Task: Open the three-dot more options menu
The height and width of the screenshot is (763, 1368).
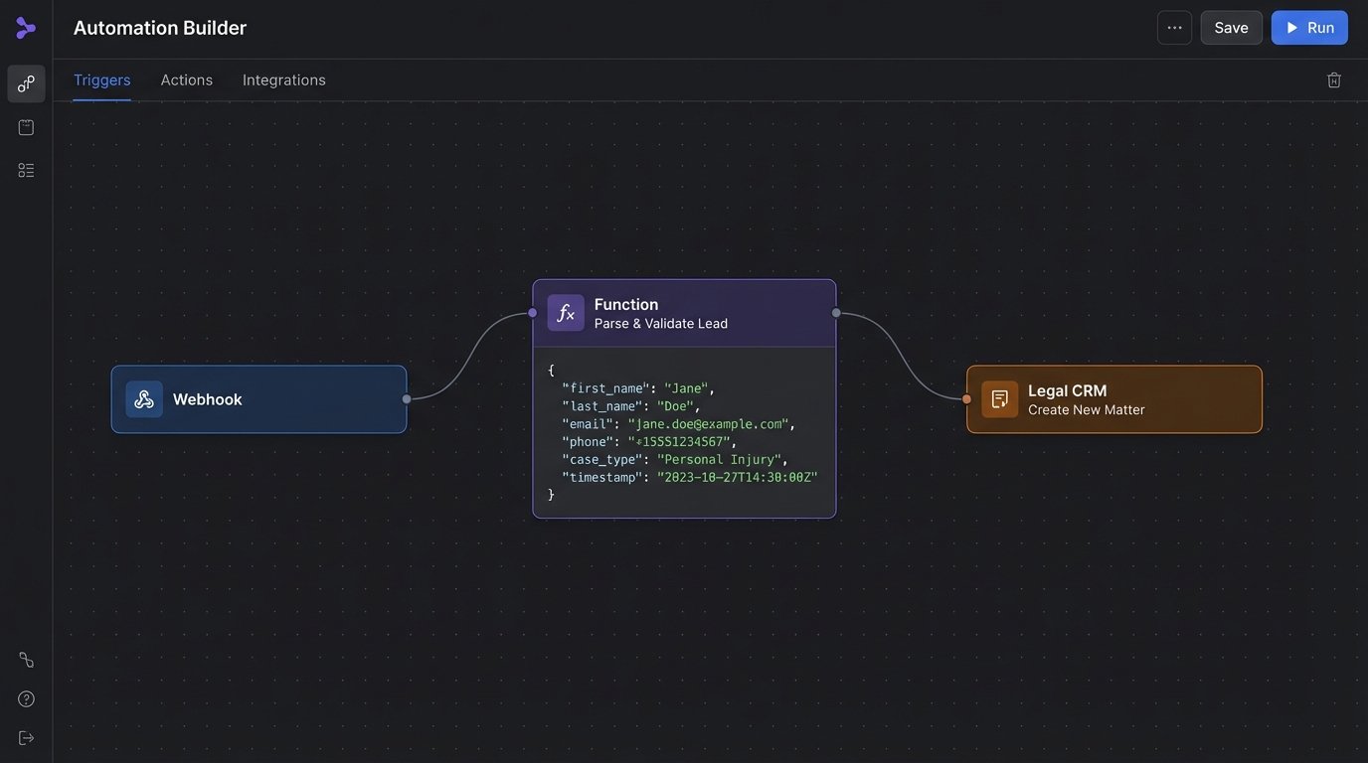Action: pos(1174,28)
